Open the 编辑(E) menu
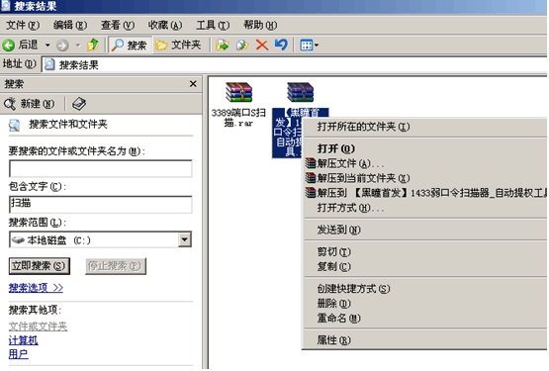 tap(70, 25)
